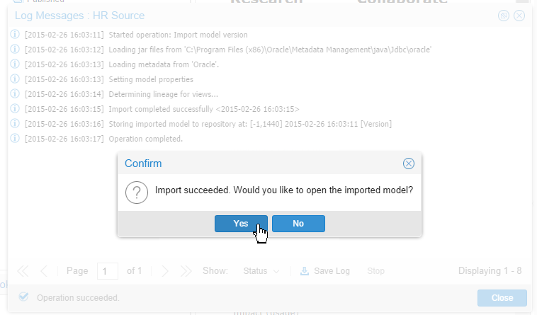Select the 'Import completed successfully' log entry
537x315 pixels.
pyautogui.click(x=204, y=109)
